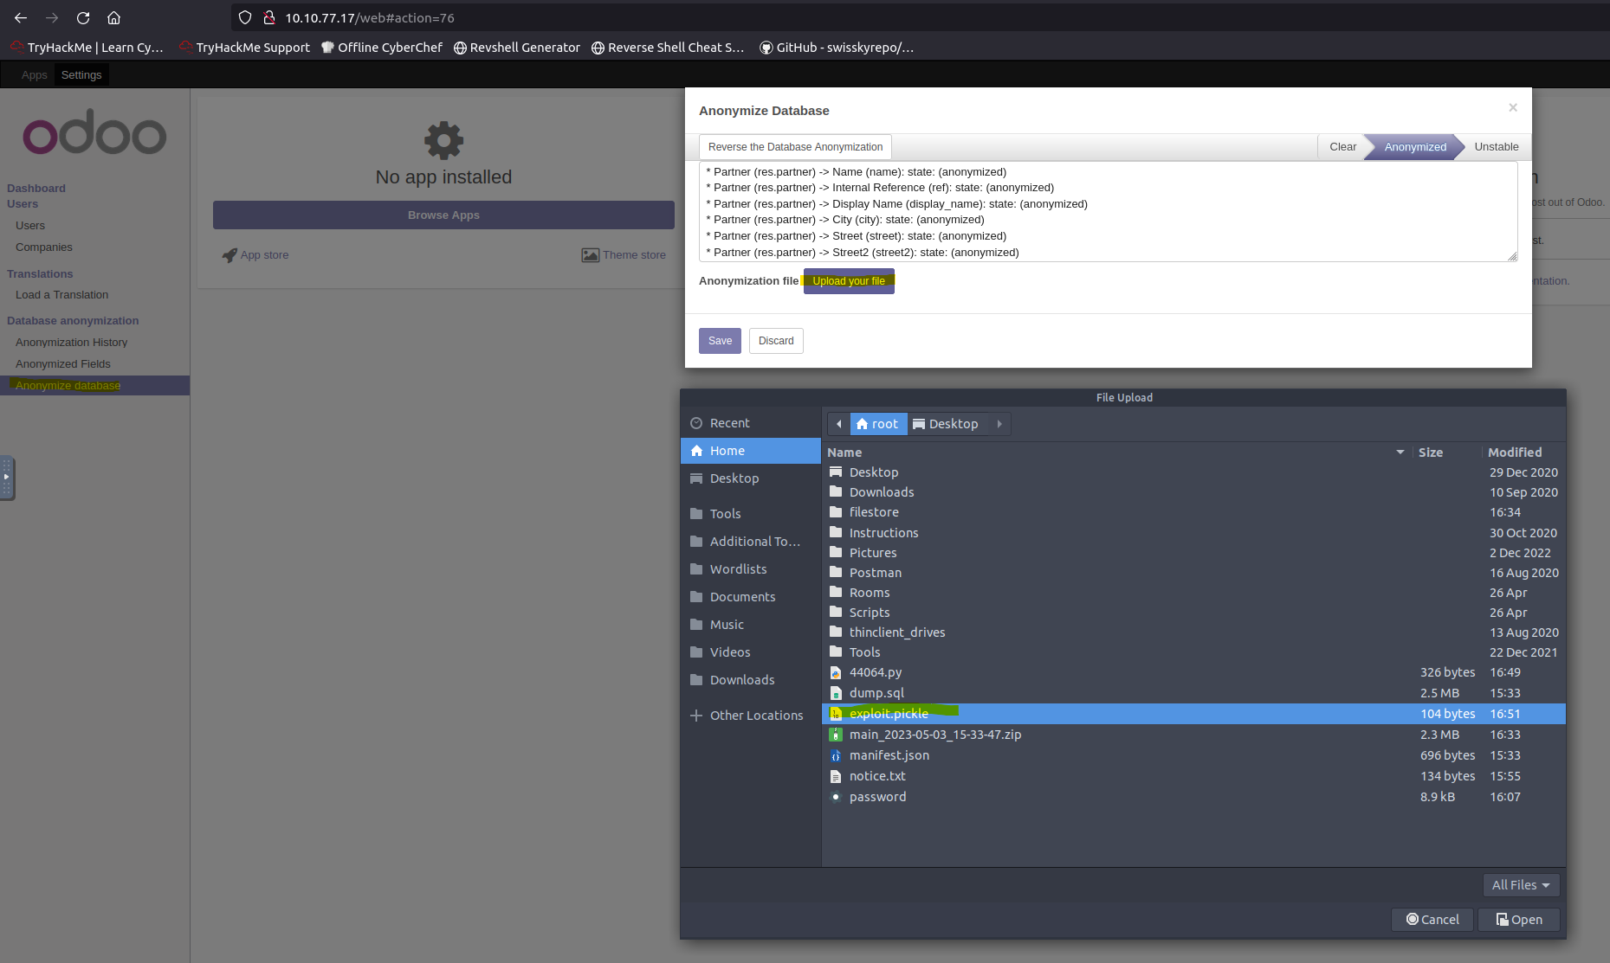This screenshot has height=963, width=1610.
Task: Click Other Locations plus icon
Action: [x=696, y=716]
